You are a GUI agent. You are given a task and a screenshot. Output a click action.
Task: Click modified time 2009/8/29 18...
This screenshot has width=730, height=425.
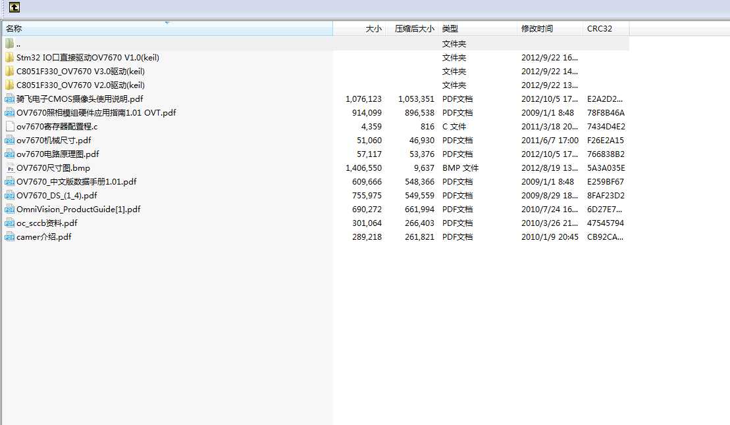pos(550,196)
